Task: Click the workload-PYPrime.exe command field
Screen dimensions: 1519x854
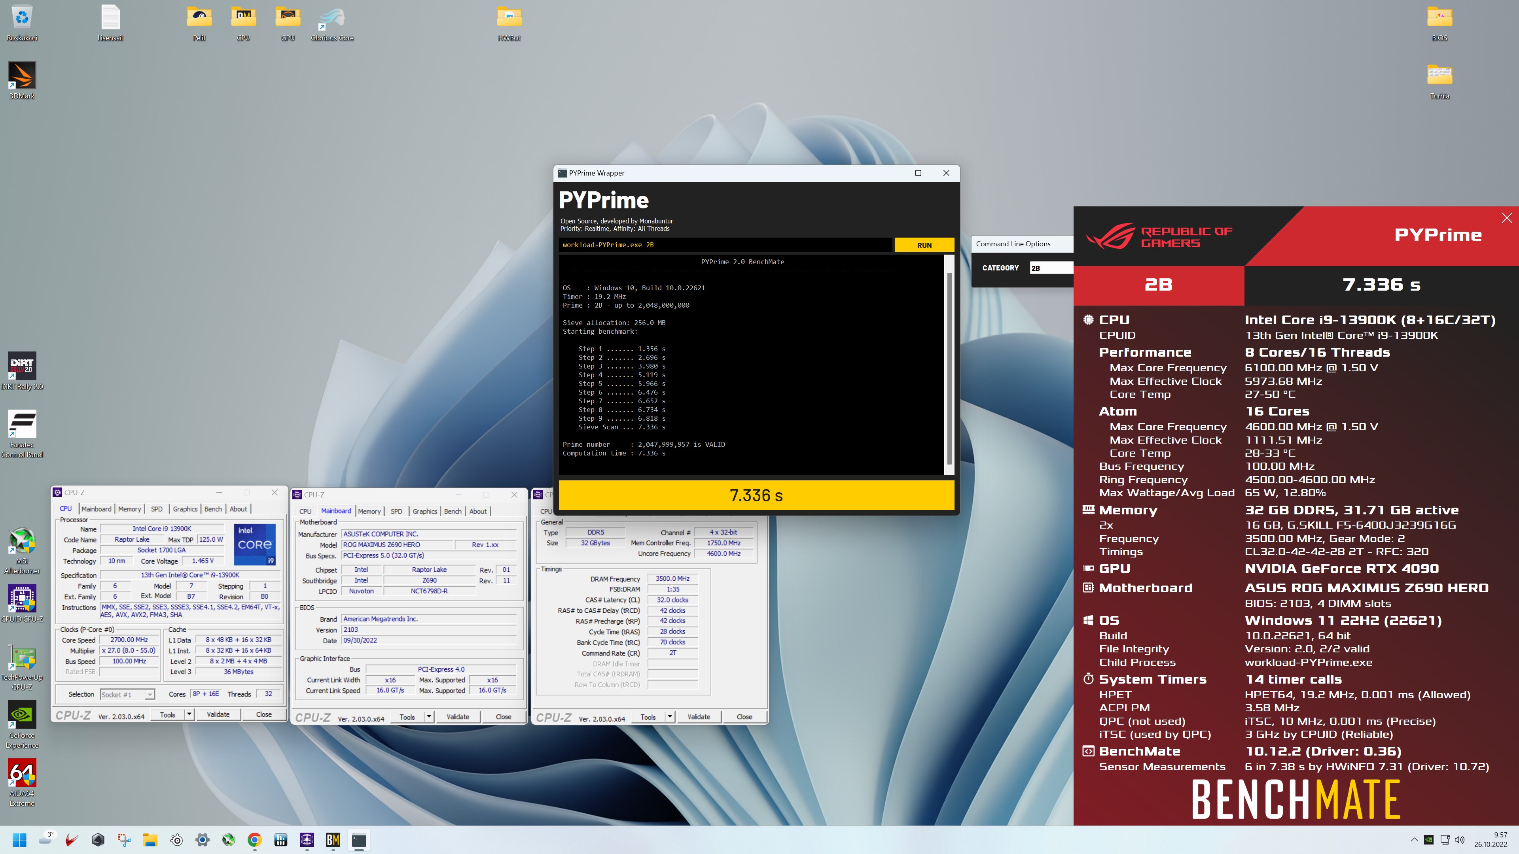Action: (725, 245)
